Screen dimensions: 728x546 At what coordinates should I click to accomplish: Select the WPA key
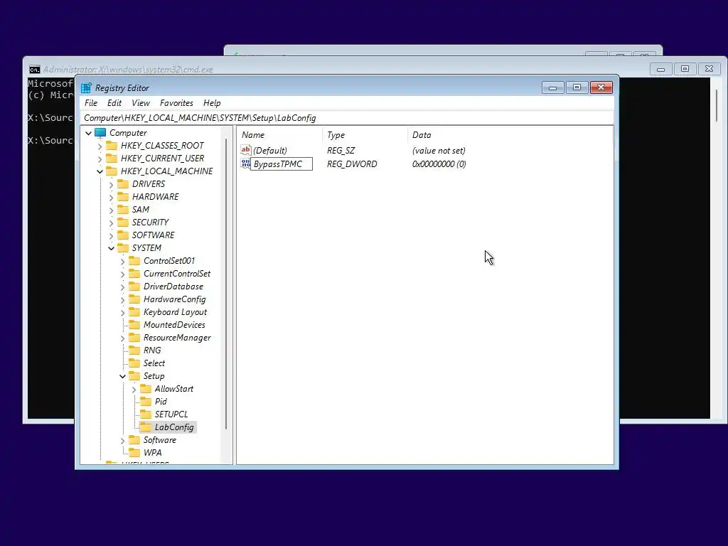pyautogui.click(x=152, y=453)
